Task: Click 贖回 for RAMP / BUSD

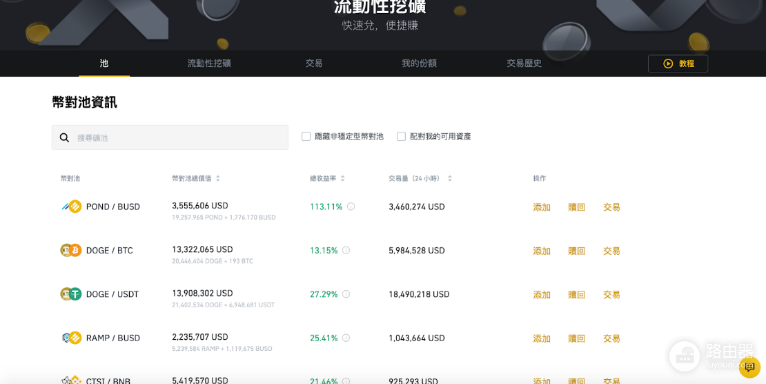Action: click(576, 338)
